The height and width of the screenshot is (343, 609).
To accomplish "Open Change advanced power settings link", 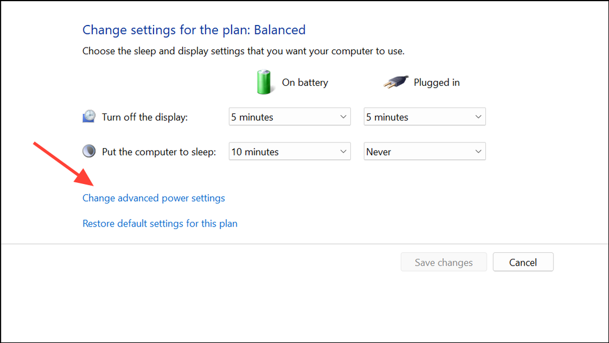I will pos(154,198).
